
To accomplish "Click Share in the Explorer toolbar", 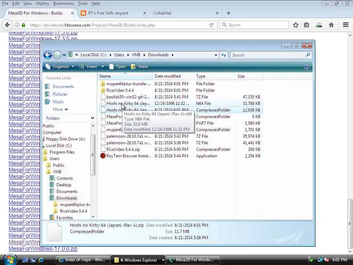I will click(140, 67).
